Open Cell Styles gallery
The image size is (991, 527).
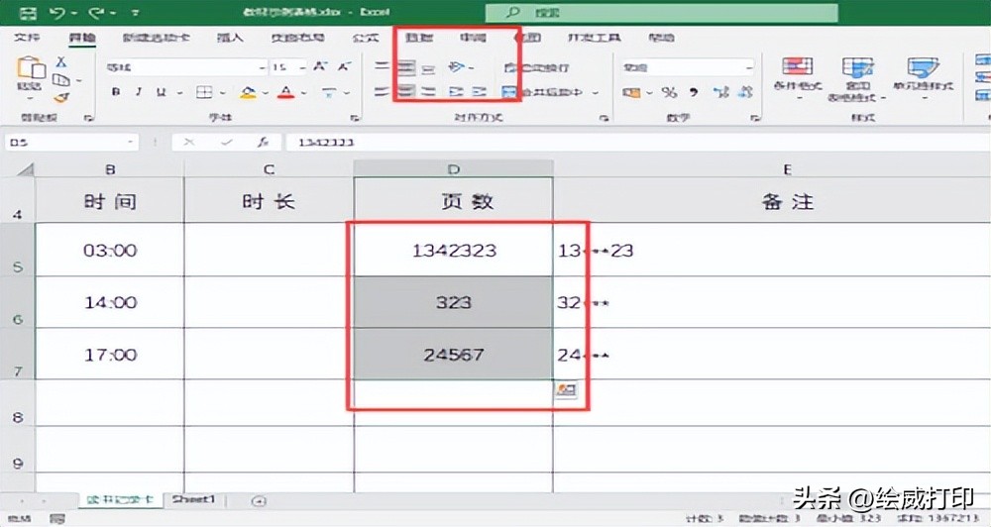coord(923,77)
